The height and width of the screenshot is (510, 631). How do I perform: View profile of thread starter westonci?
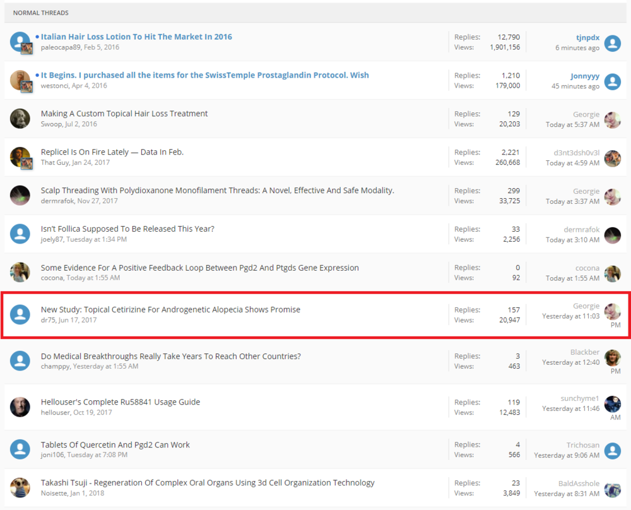pyautogui.click(x=56, y=86)
